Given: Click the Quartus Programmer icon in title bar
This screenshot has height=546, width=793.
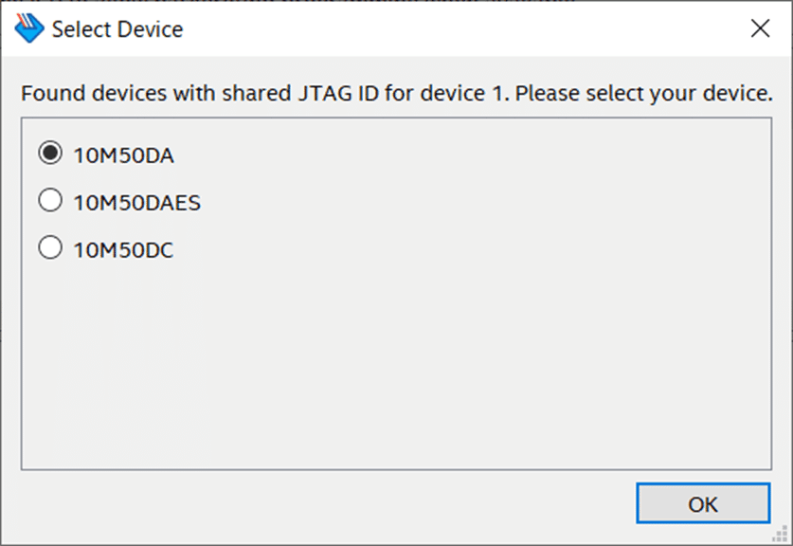Looking at the screenshot, I should point(29,28).
